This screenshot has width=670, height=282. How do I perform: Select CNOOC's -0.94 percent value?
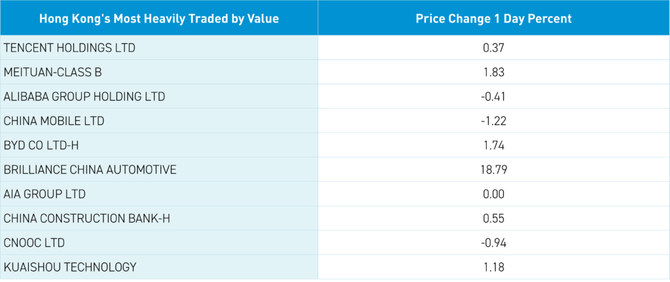(x=493, y=243)
